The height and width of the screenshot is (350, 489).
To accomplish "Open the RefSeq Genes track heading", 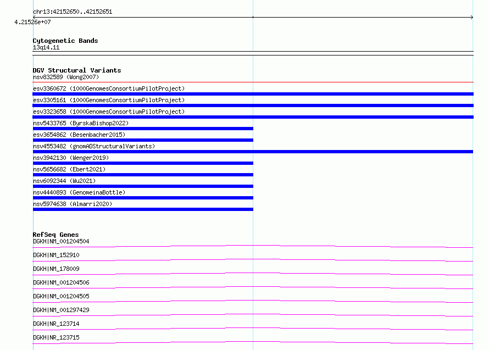I will 55,235.
